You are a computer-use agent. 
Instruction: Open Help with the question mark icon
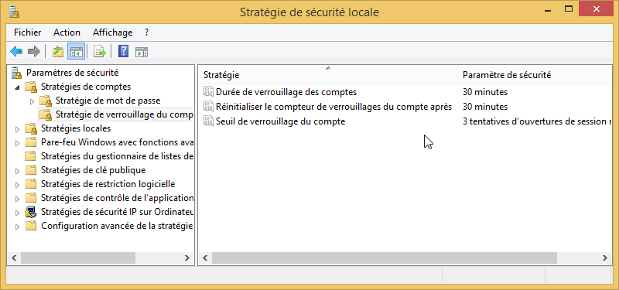tap(123, 51)
